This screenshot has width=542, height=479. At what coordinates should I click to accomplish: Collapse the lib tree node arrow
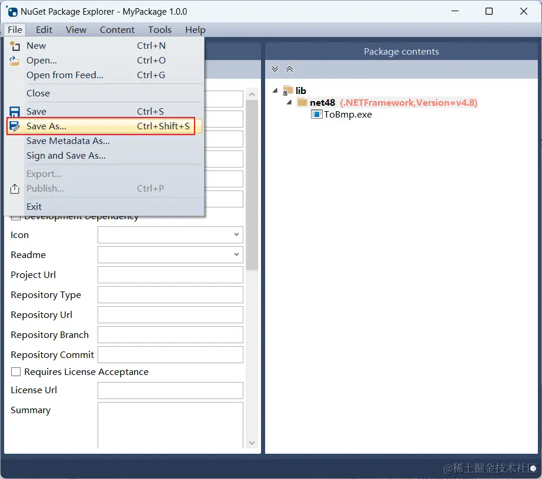point(275,91)
